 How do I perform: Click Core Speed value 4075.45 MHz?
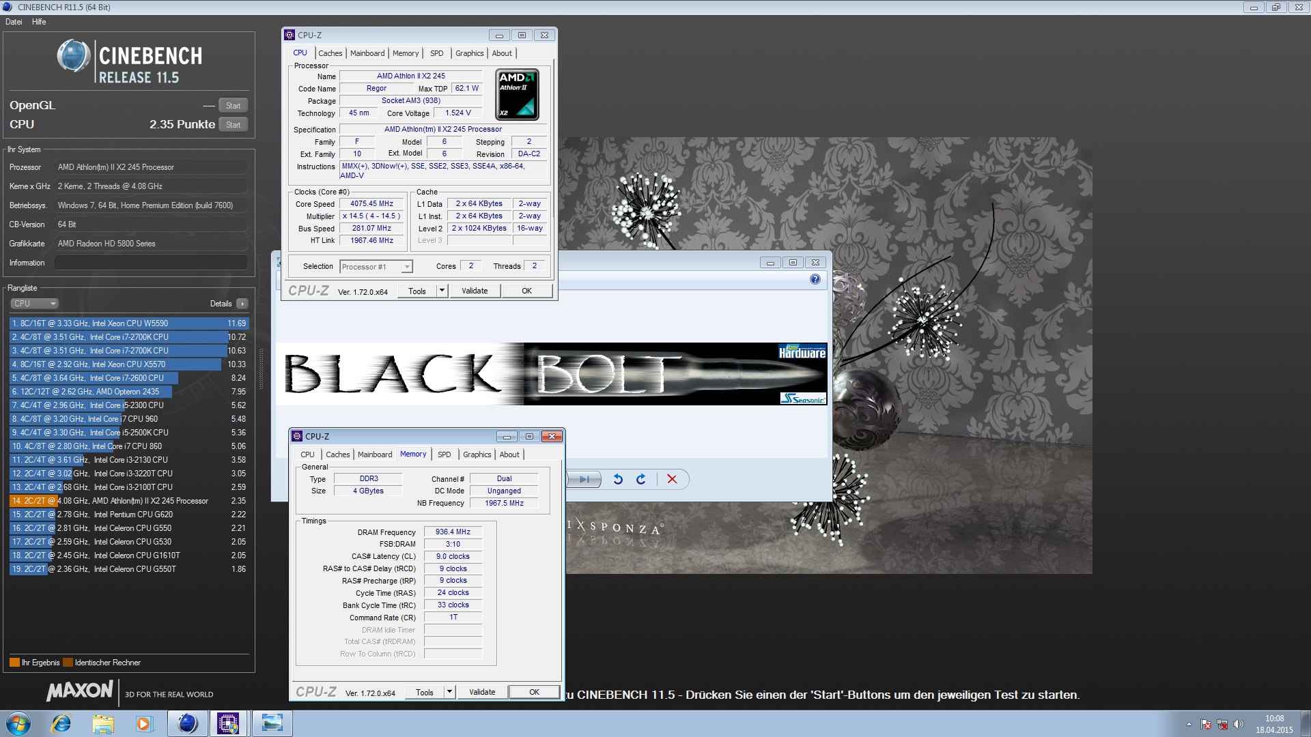[x=372, y=204]
